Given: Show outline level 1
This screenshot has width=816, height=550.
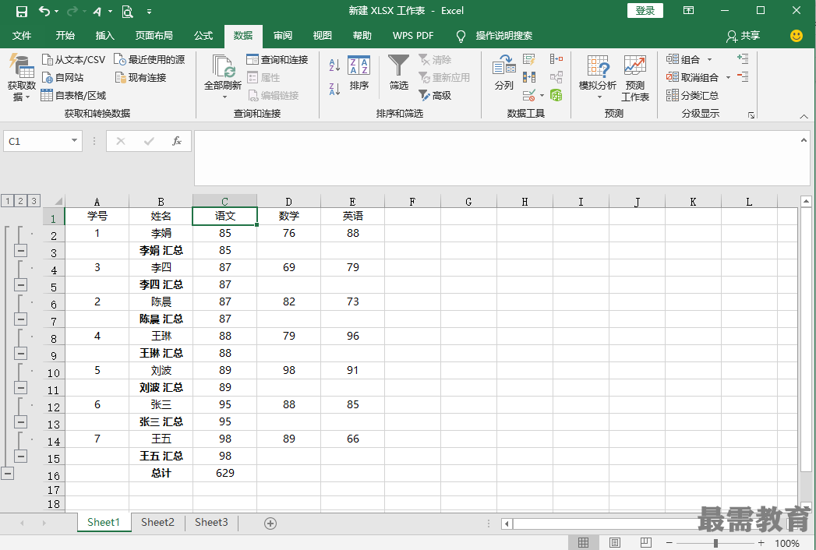Looking at the screenshot, I should pyautogui.click(x=8, y=201).
